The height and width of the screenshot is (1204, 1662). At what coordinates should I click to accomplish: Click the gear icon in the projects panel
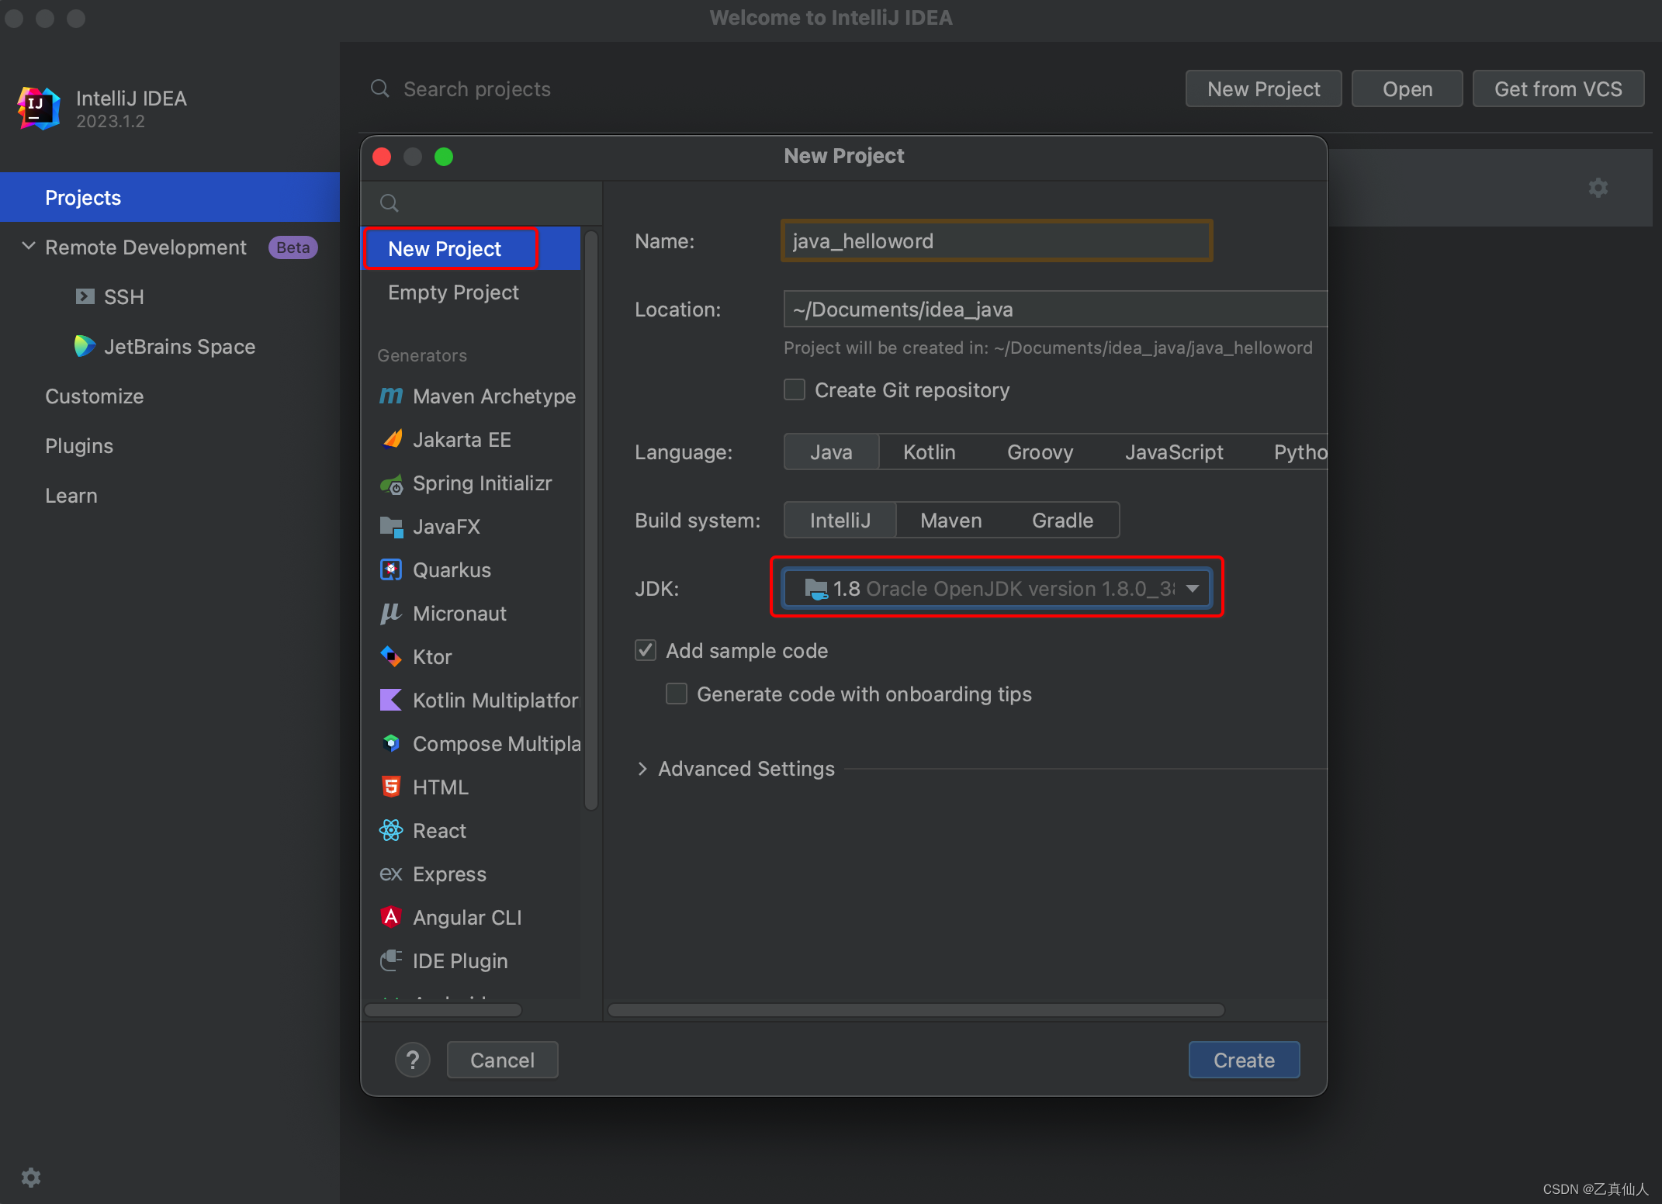[x=1598, y=188]
